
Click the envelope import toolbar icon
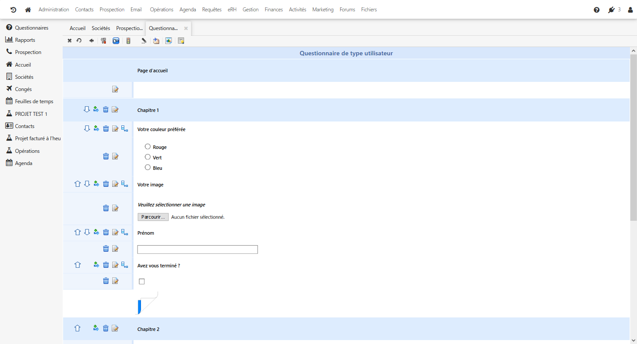point(156,40)
